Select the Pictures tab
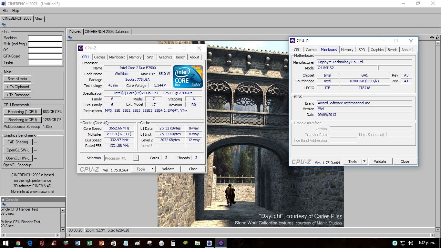The height and width of the screenshot is (248, 441). click(75, 31)
